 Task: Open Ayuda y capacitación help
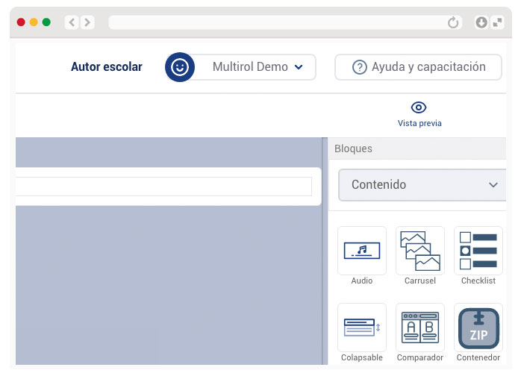pyautogui.click(x=418, y=67)
